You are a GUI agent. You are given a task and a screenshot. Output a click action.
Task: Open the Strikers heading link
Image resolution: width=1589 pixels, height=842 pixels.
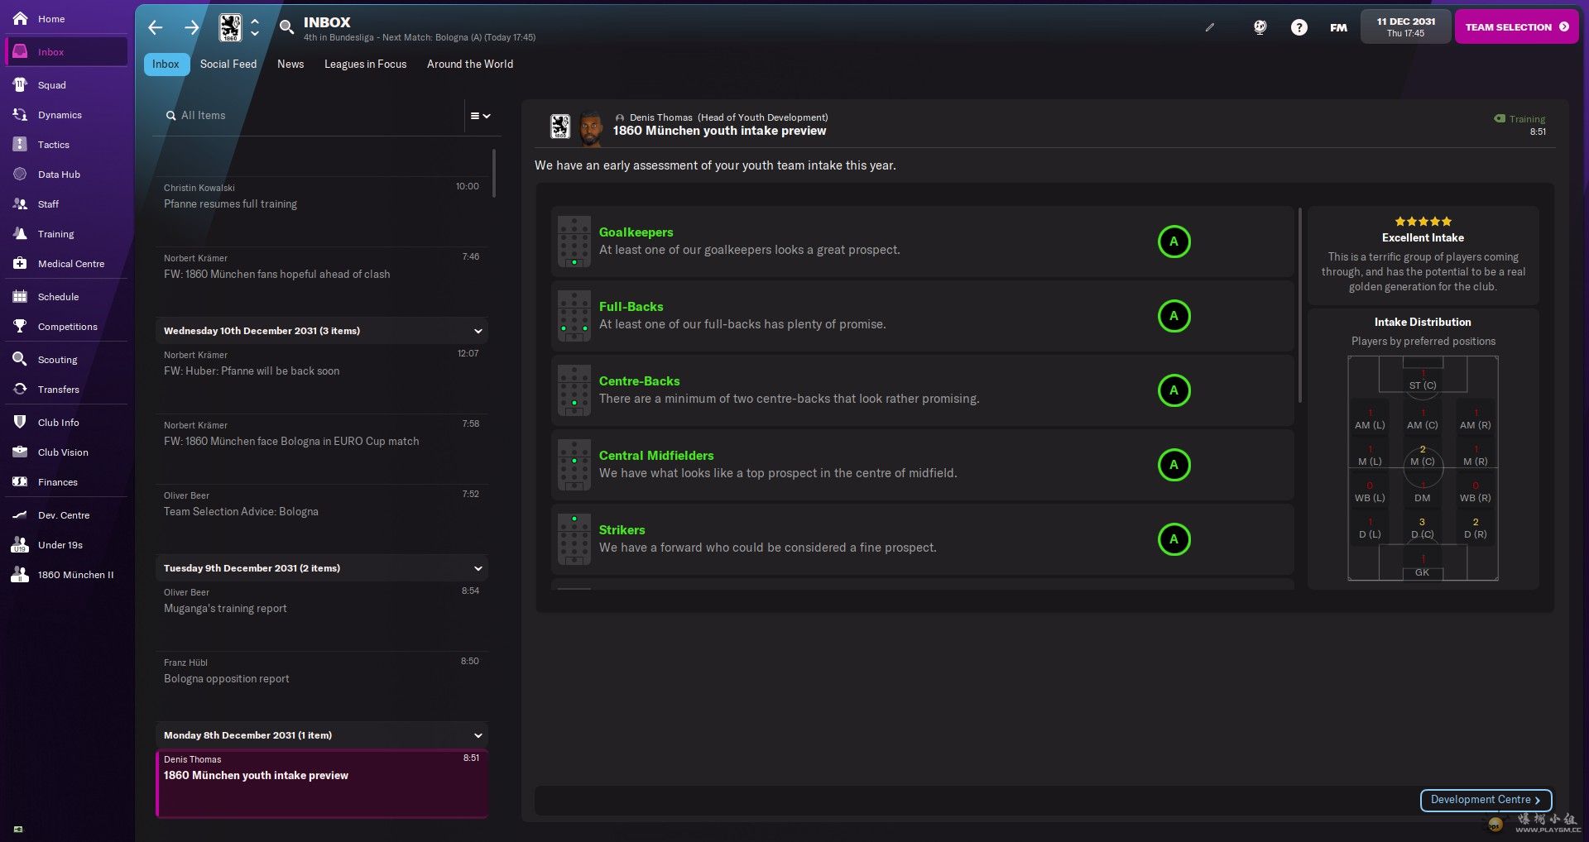pos(622,530)
